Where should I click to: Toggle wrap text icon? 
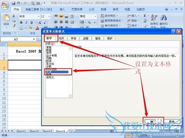72,16
